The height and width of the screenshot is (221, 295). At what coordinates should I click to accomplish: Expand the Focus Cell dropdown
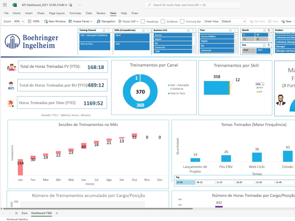(x=137, y=22)
